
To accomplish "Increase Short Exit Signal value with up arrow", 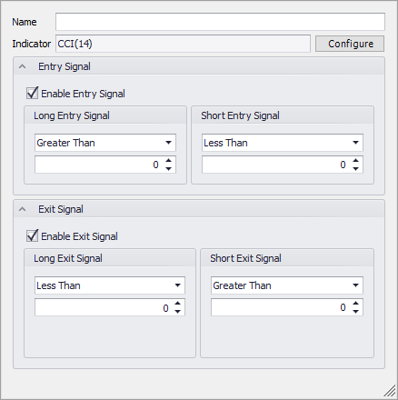I will (356, 304).
